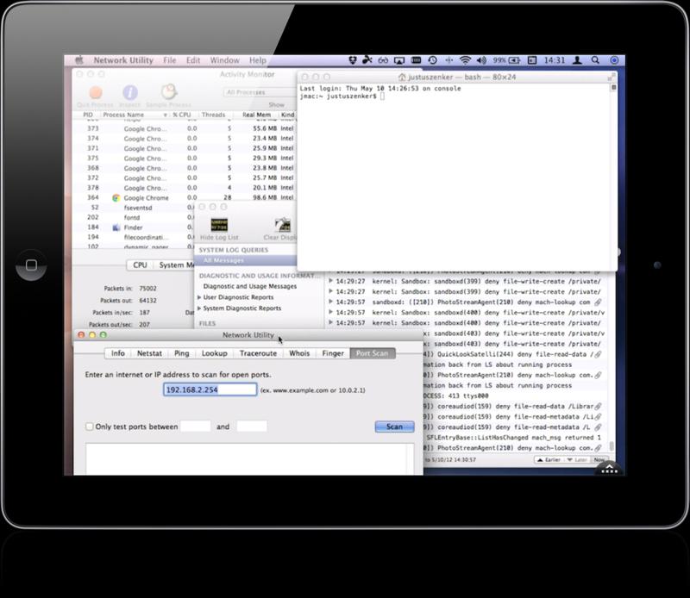Screen dimensions: 690x598
Task: Click attachment paperclip on PhotoStreamAgent 14:29:57 row
Action: coord(598,302)
